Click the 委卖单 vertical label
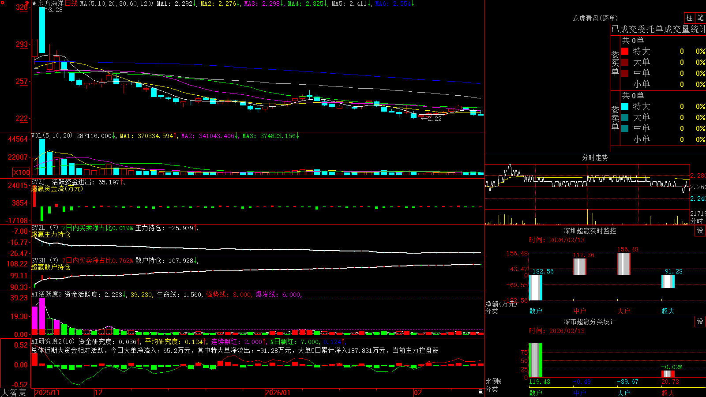This screenshot has width=706, height=397. coord(615,118)
